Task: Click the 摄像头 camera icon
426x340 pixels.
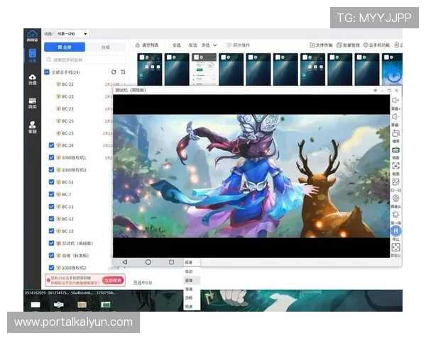Action: point(395,198)
